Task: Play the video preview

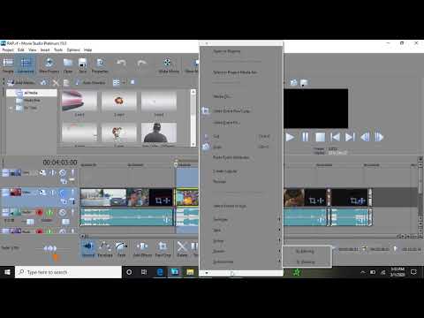Action: tap(290, 137)
